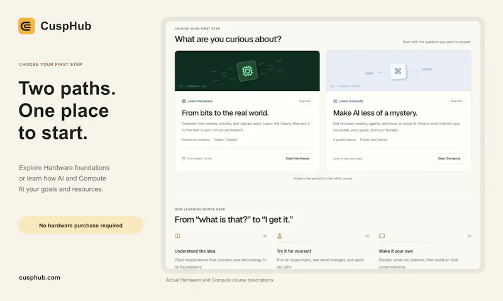Click the 'Make it your own' title

click(396, 251)
